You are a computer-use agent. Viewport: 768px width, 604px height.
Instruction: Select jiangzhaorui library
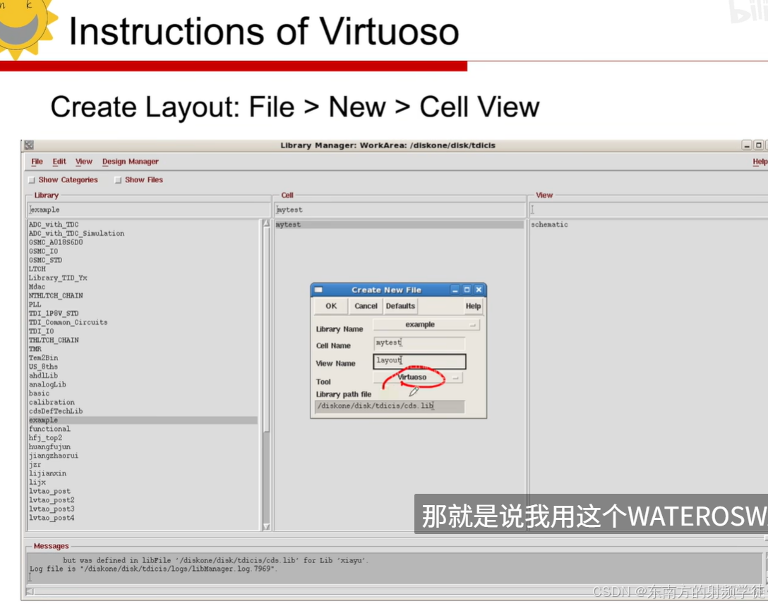click(x=54, y=456)
